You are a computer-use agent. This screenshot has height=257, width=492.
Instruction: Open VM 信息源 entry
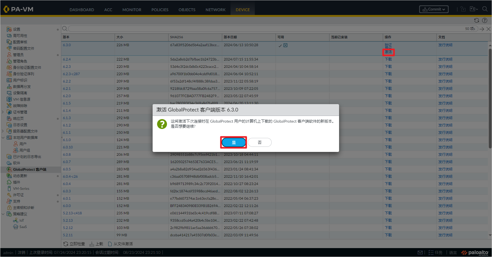click(21, 99)
